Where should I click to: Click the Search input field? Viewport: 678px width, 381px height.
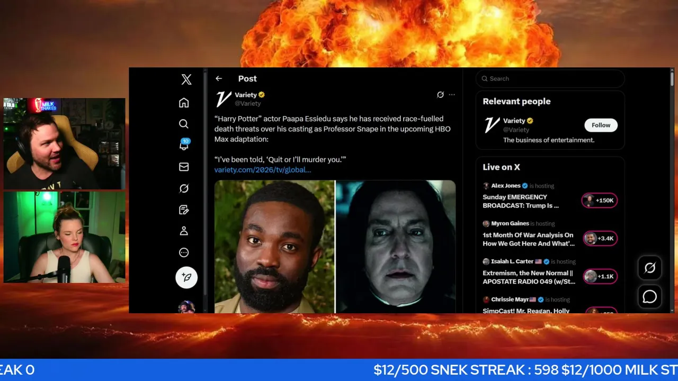pos(550,78)
